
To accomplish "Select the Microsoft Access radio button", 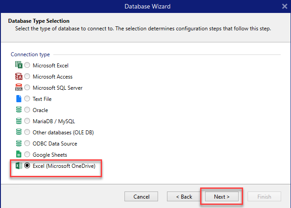I will pyautogui.click(x=27, y=77).
